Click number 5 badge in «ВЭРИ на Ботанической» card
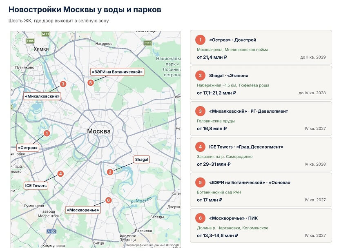Image resolution: width=339 pixels, height=251 pixels. 200,182
